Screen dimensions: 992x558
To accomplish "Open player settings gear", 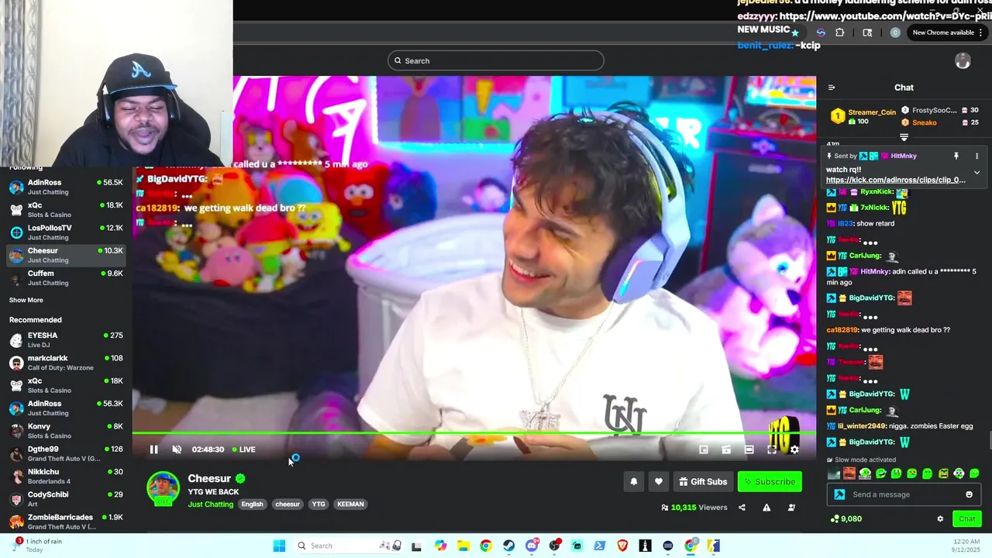I will tap(794, 449).
